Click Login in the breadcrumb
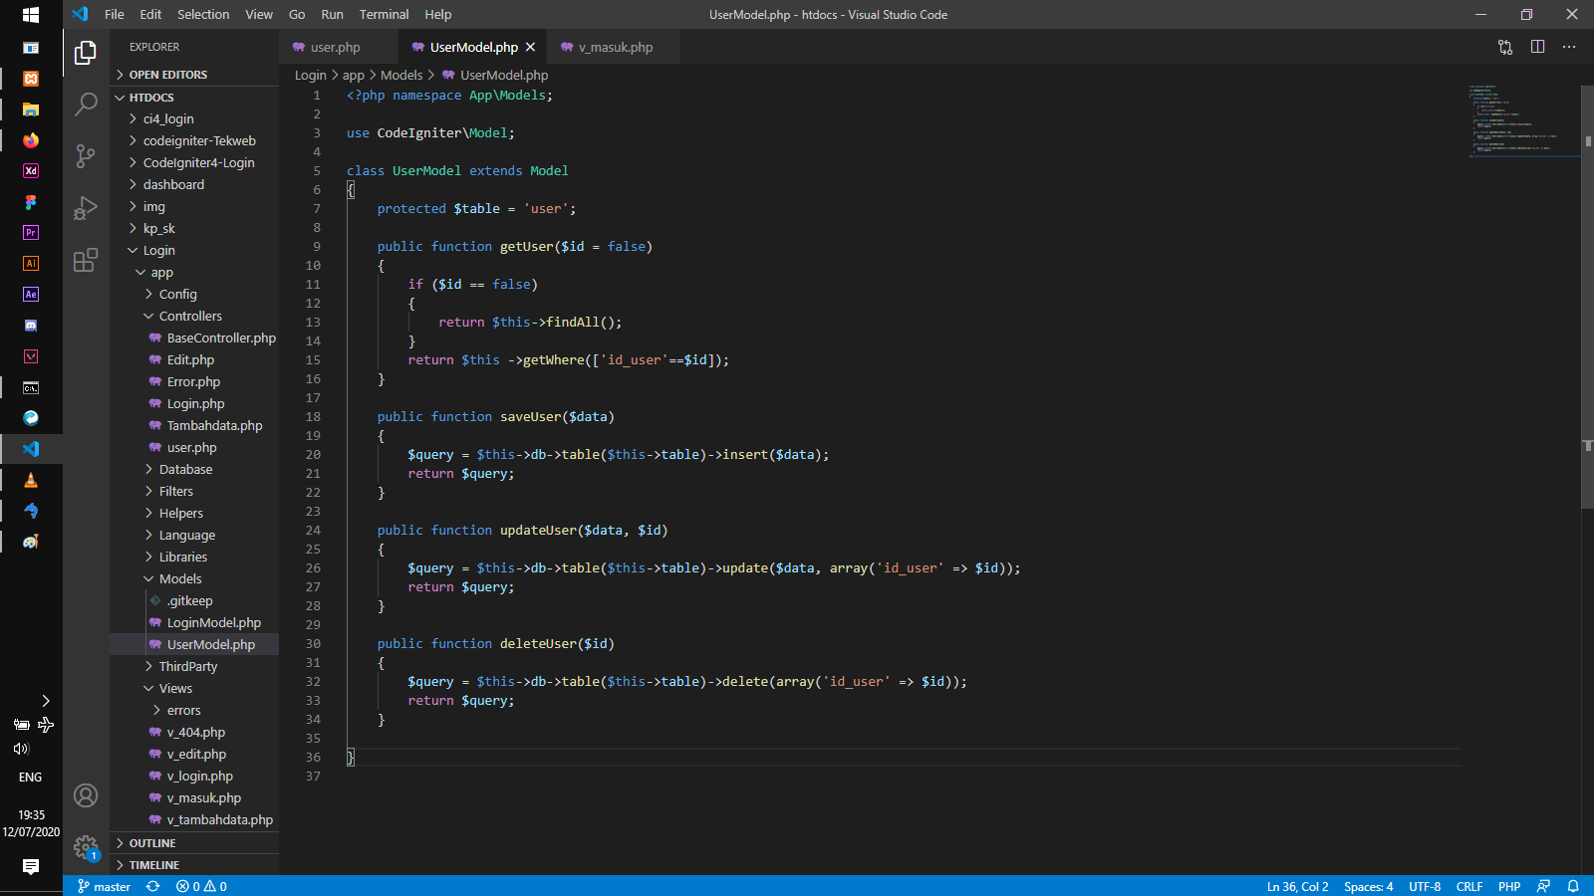 point(311,75)
